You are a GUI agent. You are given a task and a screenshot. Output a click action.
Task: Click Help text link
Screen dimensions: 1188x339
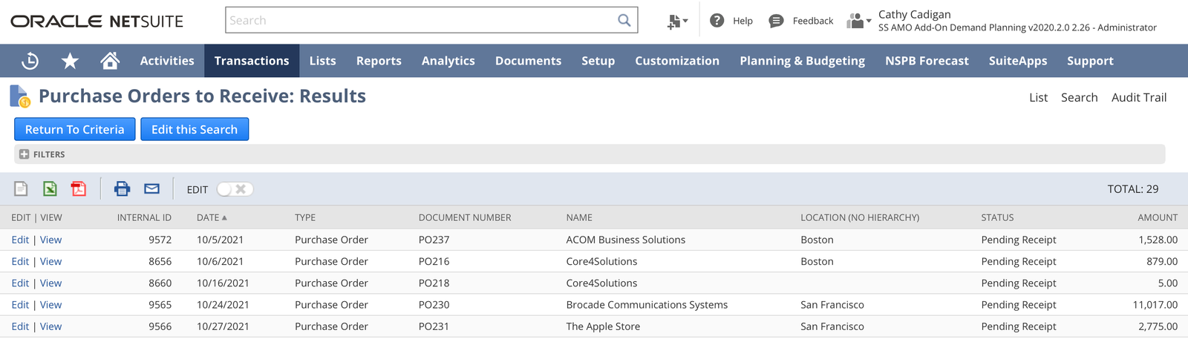(742, 21)
